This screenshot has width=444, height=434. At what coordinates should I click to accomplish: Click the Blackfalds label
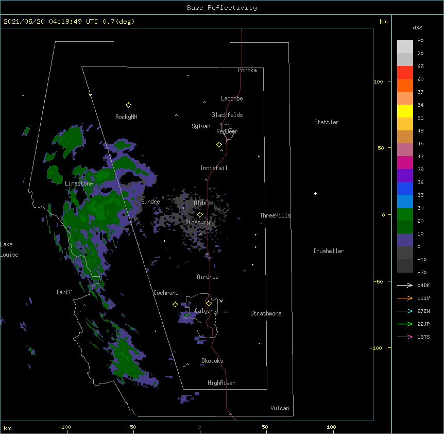(227, 115)
